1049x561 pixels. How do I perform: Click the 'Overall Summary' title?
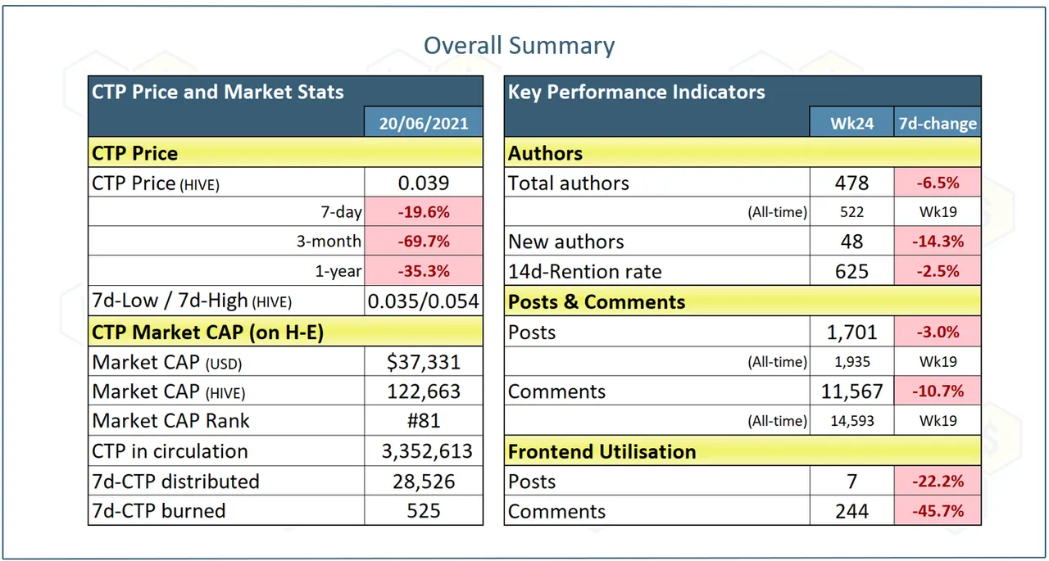pos(519,45)
